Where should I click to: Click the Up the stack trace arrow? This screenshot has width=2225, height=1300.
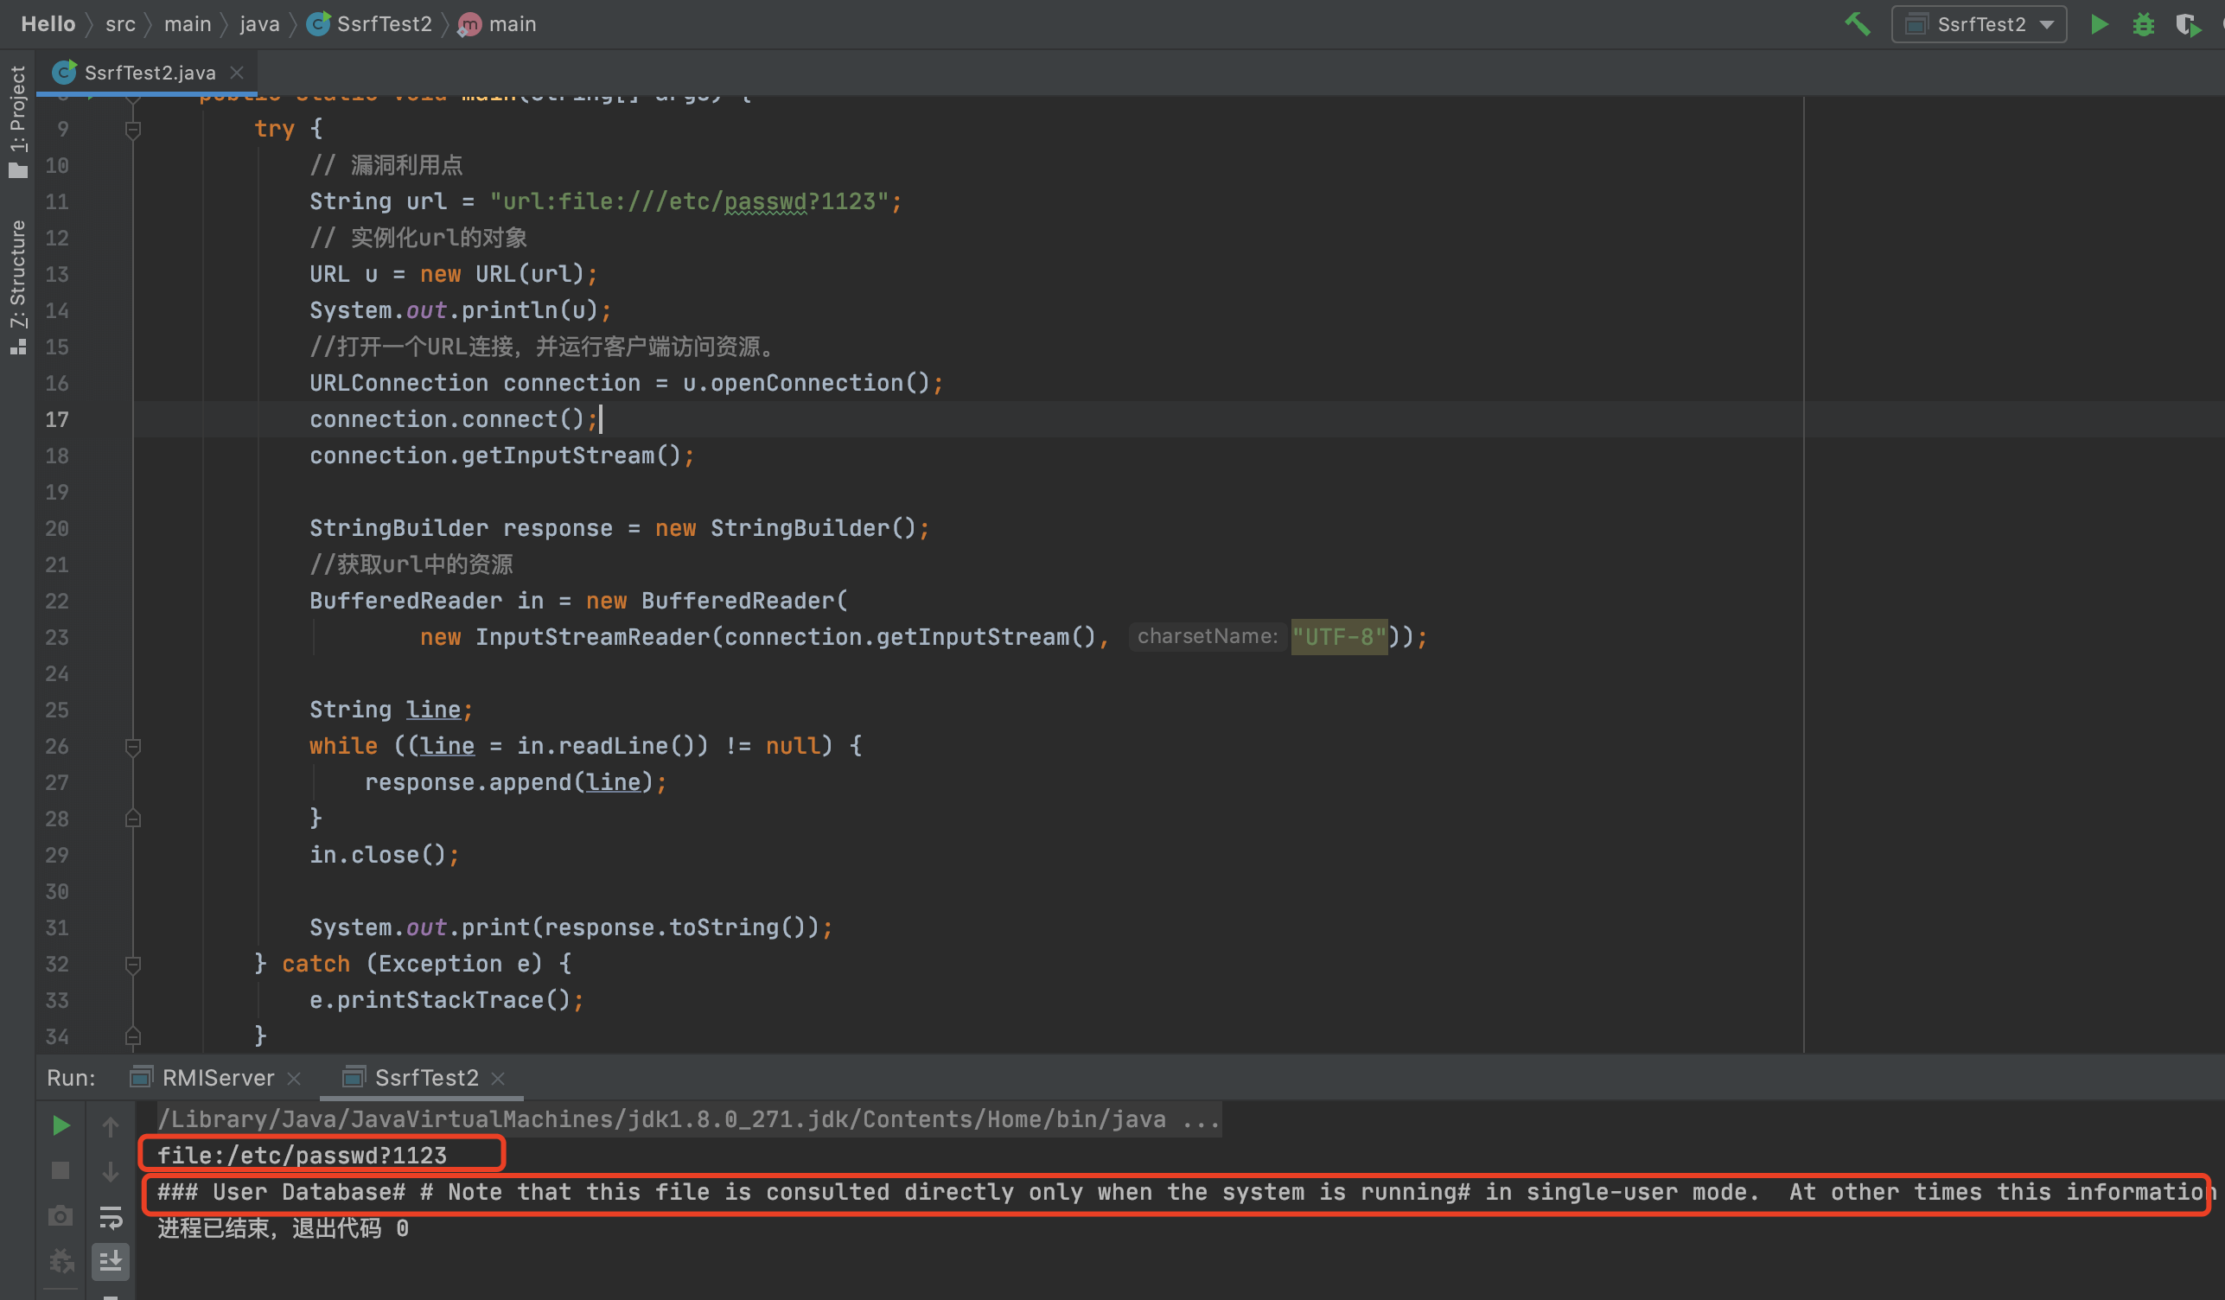[111, 1126]
